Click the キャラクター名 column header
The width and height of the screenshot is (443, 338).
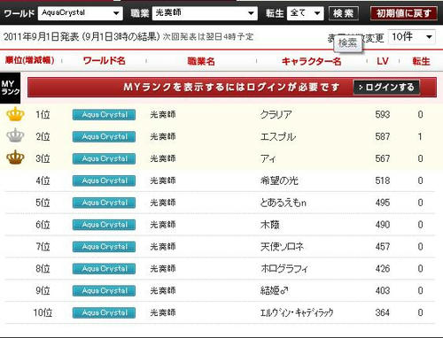pyautogui.click(x=311, y=61)
